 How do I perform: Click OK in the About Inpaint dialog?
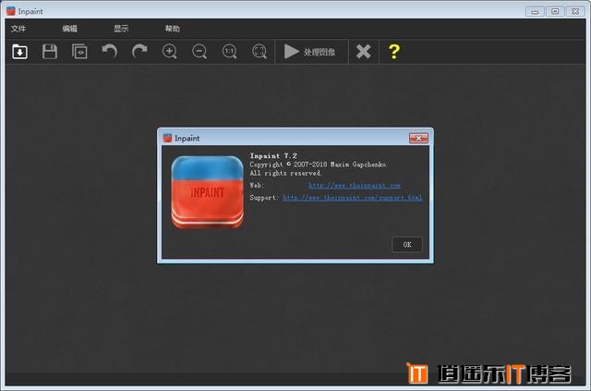pos(407,245)
